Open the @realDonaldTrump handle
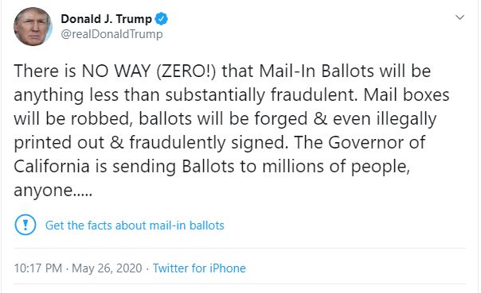 (111, 34)
